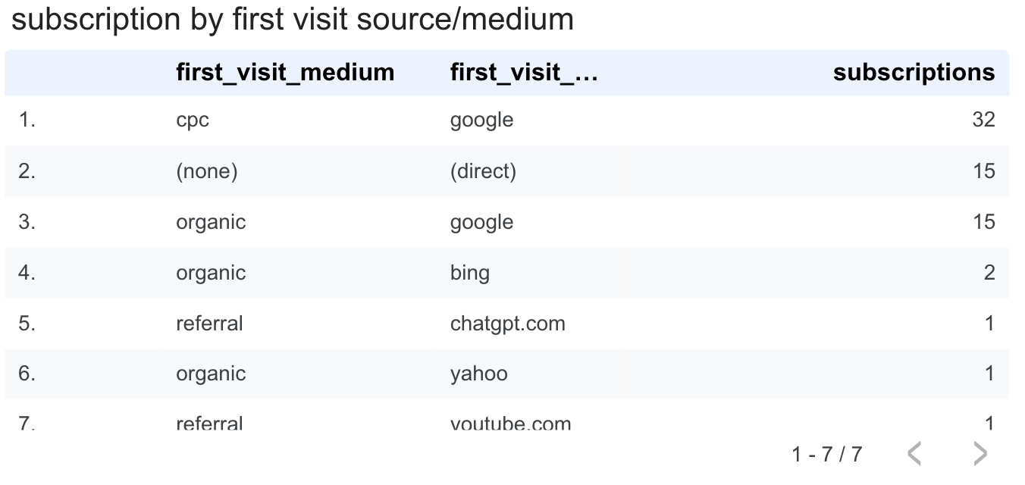Click the youtube.com source cell
The image size is (1025, 485).
click(510, 423)
